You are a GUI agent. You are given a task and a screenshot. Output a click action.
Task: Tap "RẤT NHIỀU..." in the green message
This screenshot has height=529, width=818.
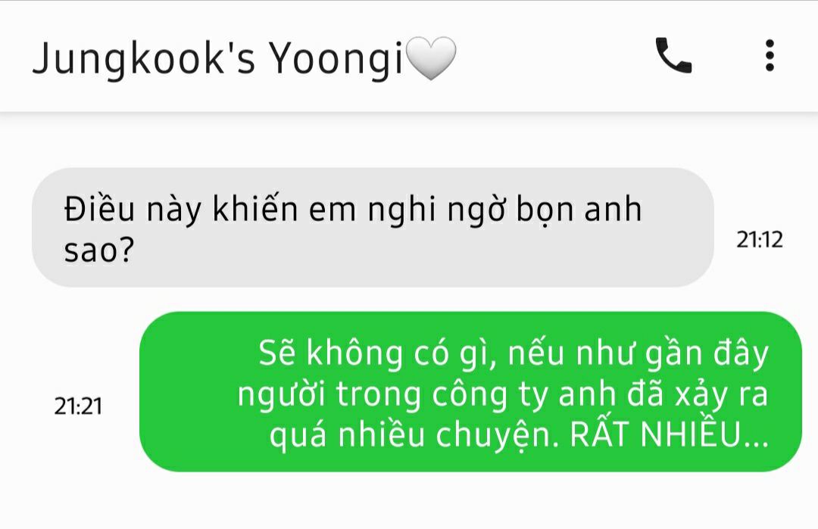670,434
